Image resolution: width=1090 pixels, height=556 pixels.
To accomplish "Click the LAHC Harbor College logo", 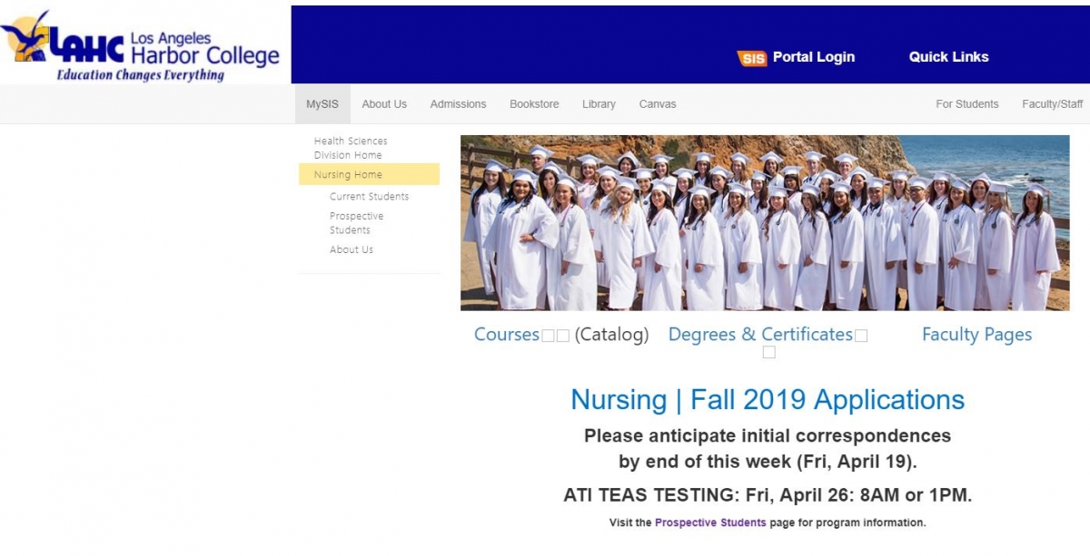I will pyautogui.click(x=141, y=47).
